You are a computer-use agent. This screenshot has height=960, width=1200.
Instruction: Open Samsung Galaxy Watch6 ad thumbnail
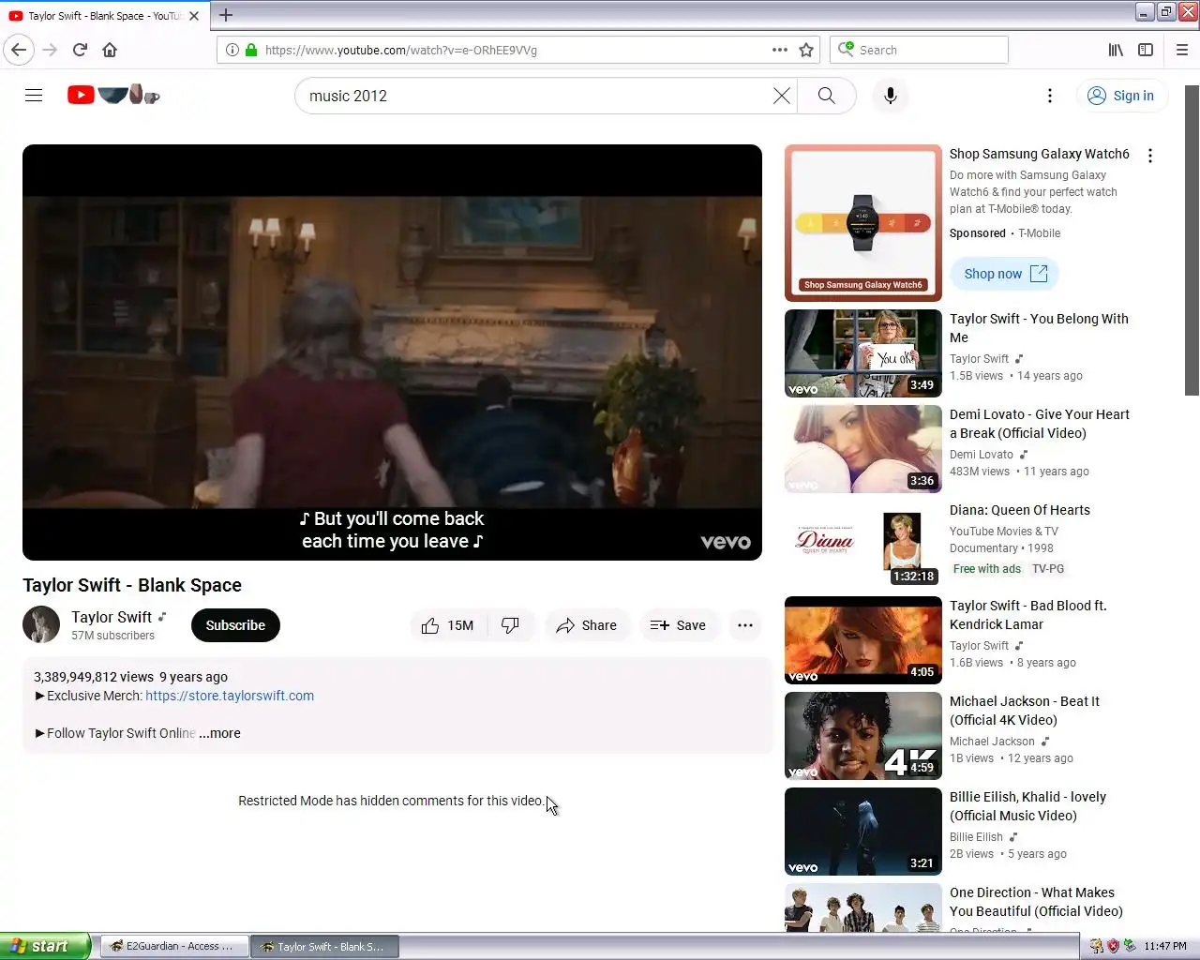pos(863,223)
